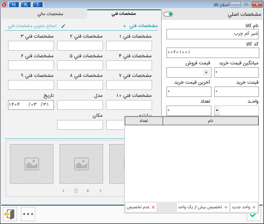Click عدم تخصیص button

tap(141, 207)
